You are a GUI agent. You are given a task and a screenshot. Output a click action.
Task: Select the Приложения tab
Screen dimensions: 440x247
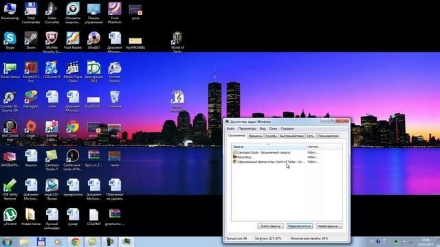(x=236, y=136)
